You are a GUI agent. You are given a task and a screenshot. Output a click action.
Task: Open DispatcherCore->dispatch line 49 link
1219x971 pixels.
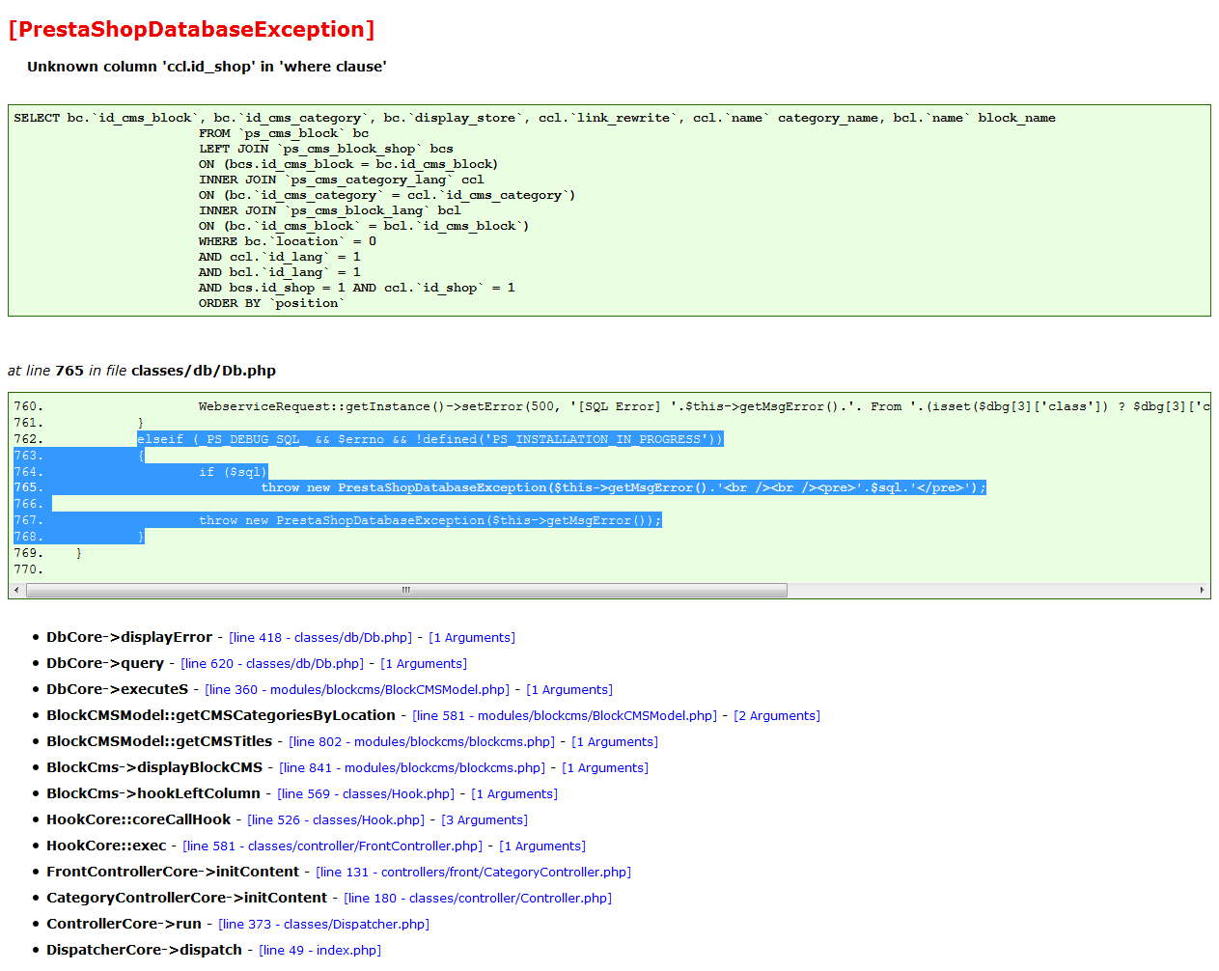click(319, 951)
